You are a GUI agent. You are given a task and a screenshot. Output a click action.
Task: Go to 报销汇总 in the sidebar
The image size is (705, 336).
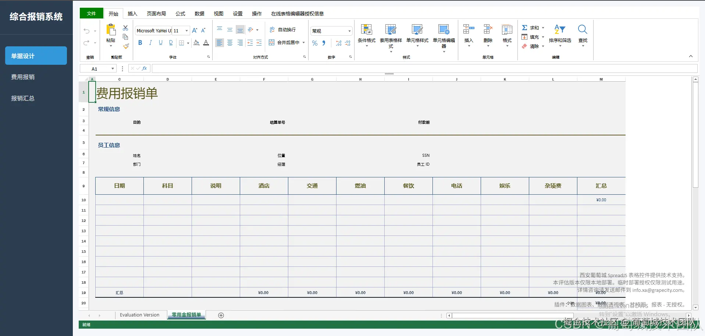point(36,98)
